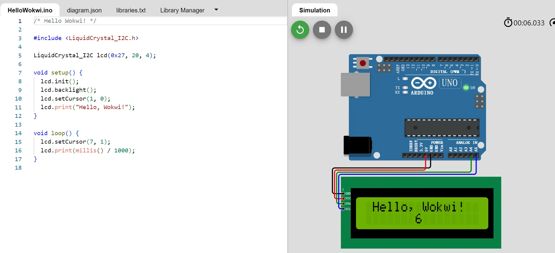Click the lcd.print("Hello, Wokwi!") line

click(x=88, y=107)
